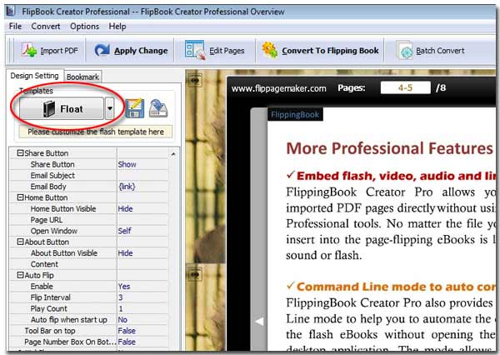Select the Open Window row

(x=88, y=231)
